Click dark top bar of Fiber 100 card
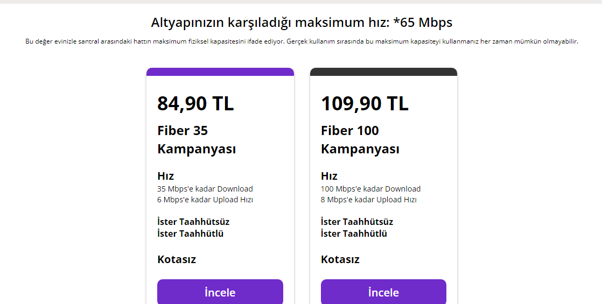 [x=383, y=72]
